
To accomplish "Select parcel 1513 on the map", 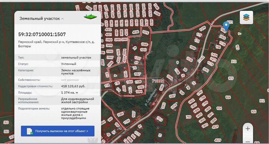I will (x=160, y=119).
